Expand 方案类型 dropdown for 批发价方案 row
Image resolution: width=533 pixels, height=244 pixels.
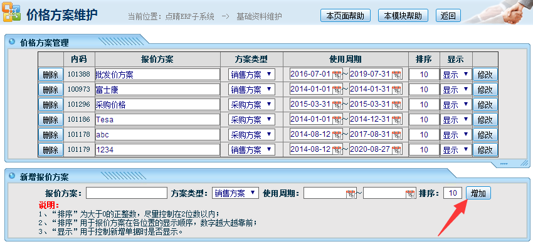[x=251, y=75]
